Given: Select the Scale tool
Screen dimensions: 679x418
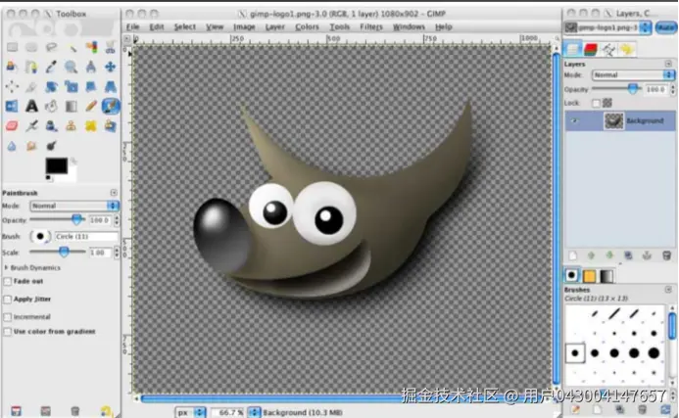Looking at the screenshot, I should point(71,86).
